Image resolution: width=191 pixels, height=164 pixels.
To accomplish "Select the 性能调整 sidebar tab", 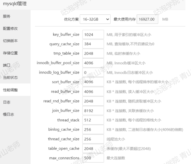I will [10, 90].
